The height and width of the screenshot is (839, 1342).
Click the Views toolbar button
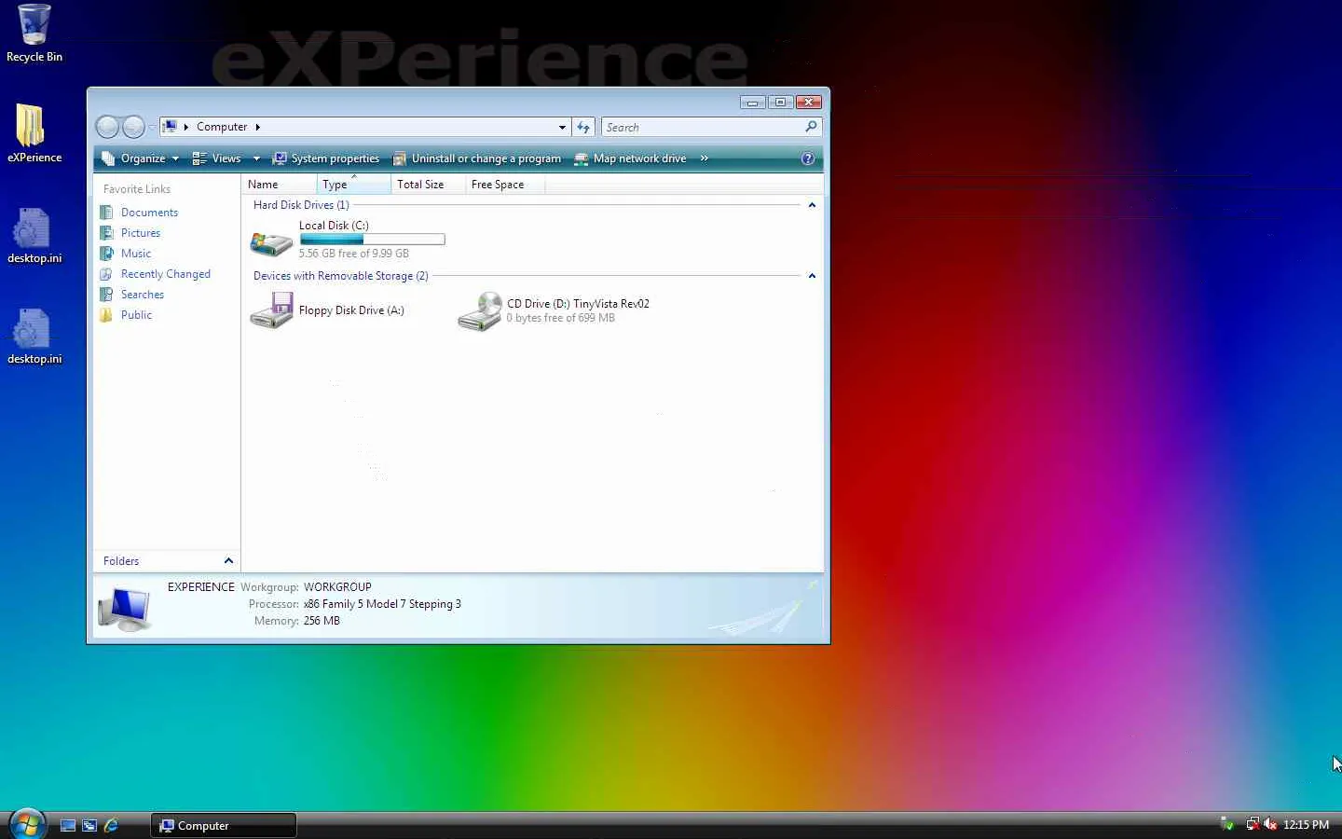tap(216, 158)
